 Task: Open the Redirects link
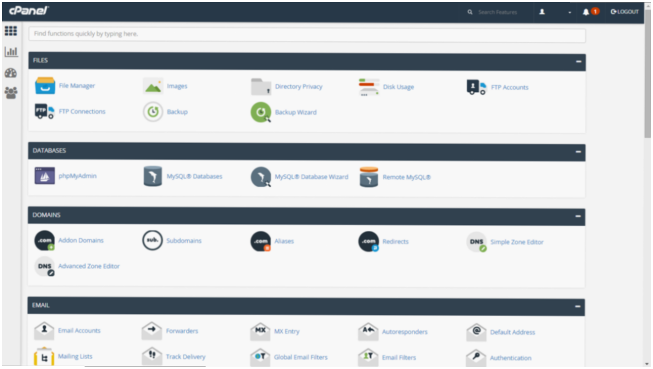(x=395, y=242)
